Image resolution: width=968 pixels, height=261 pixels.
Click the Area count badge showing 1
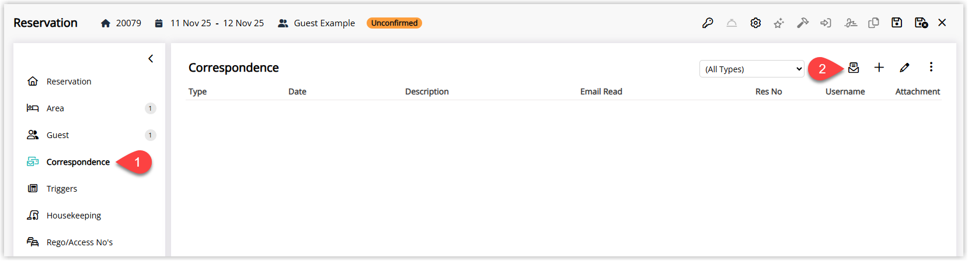(150, 108)
